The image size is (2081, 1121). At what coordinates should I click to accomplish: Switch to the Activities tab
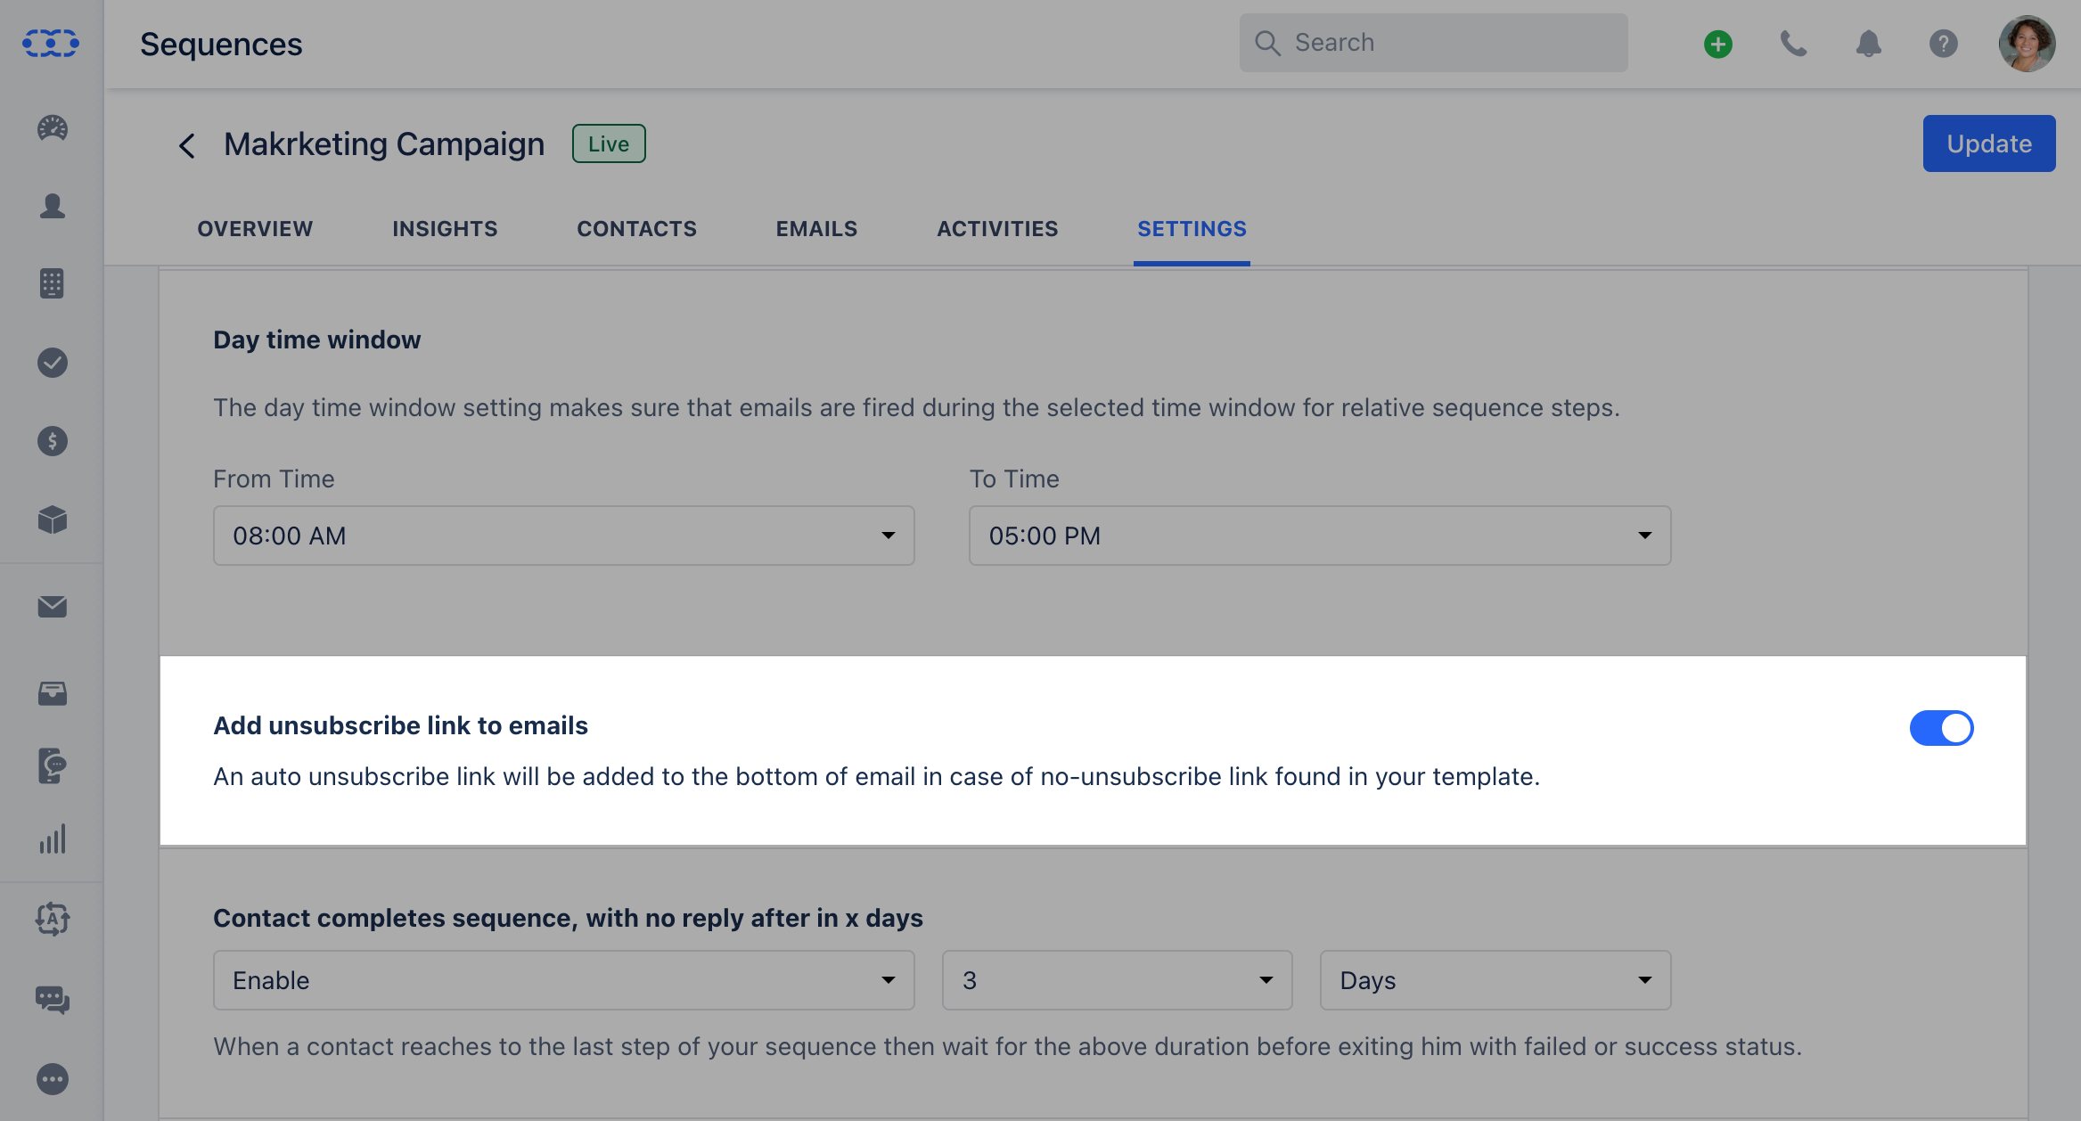(x=997, y=229)
